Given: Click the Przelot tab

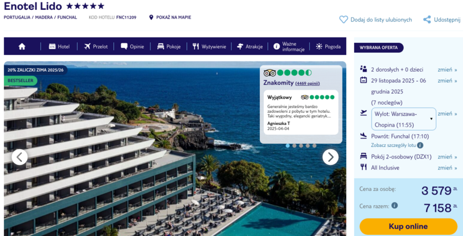Looking at the screenshot, I should coord(95,46).
